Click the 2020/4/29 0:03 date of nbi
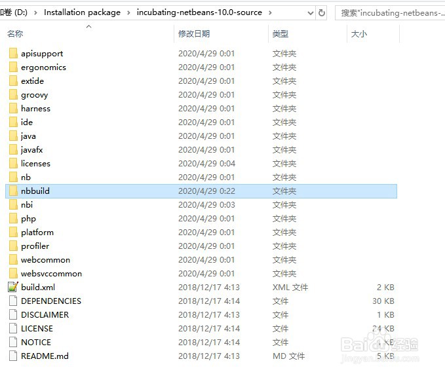Viewport: 445px width, 374px height. (206, 205)
